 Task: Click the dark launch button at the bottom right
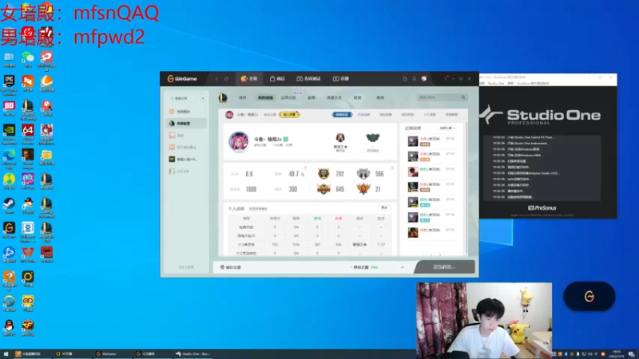click(x=444, y=267)
